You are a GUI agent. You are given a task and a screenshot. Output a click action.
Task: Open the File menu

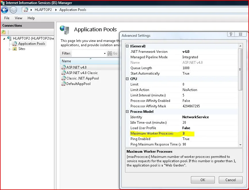[x=7, y=18]
